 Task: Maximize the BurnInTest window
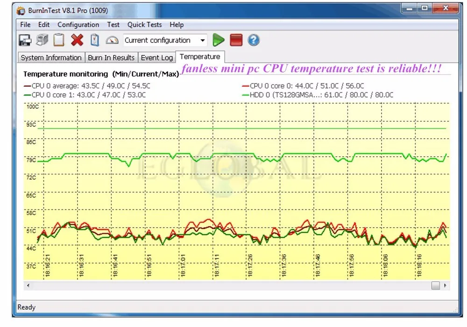pyautogui.click(x=425, y=8)
